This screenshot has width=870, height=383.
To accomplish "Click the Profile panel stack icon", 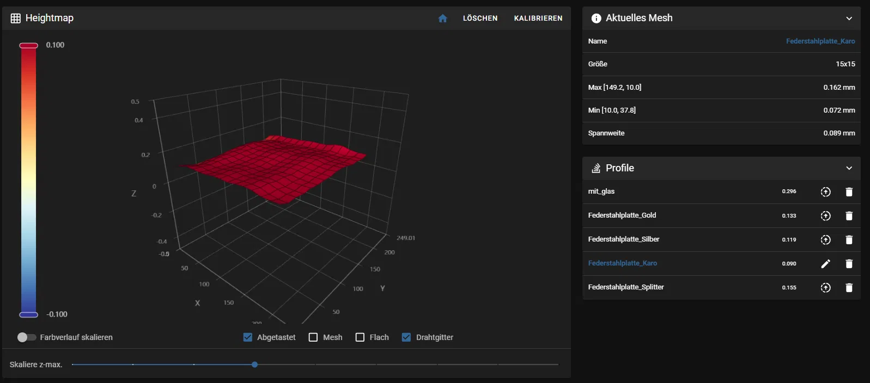I will [x=596, y=168].
